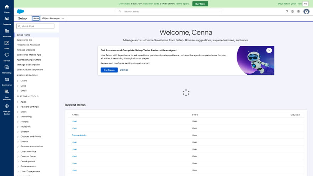Open the Object Manager tab dropdown arrow
This screenshot has width=313, height=176.
pyautogui.click(x=63, y=18)
